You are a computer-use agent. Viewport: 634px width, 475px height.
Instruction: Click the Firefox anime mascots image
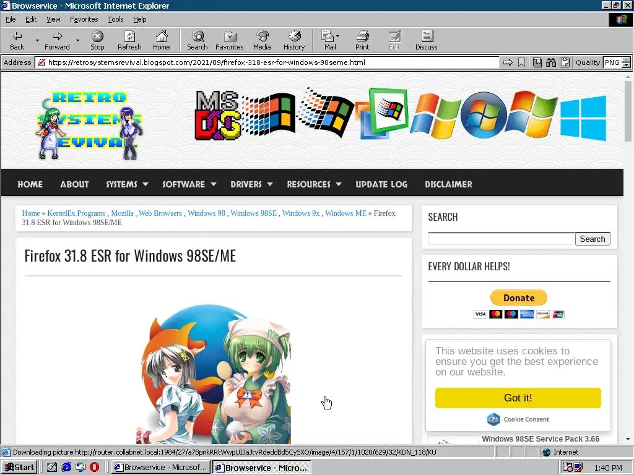[214, 374]
